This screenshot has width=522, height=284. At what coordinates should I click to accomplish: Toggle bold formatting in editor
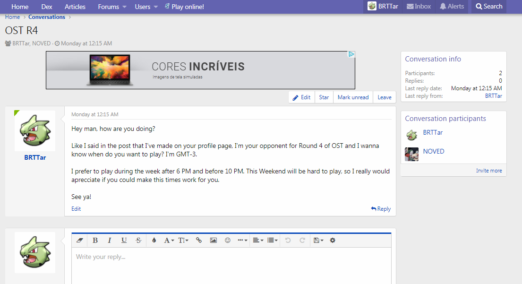[x=95, y=240]
